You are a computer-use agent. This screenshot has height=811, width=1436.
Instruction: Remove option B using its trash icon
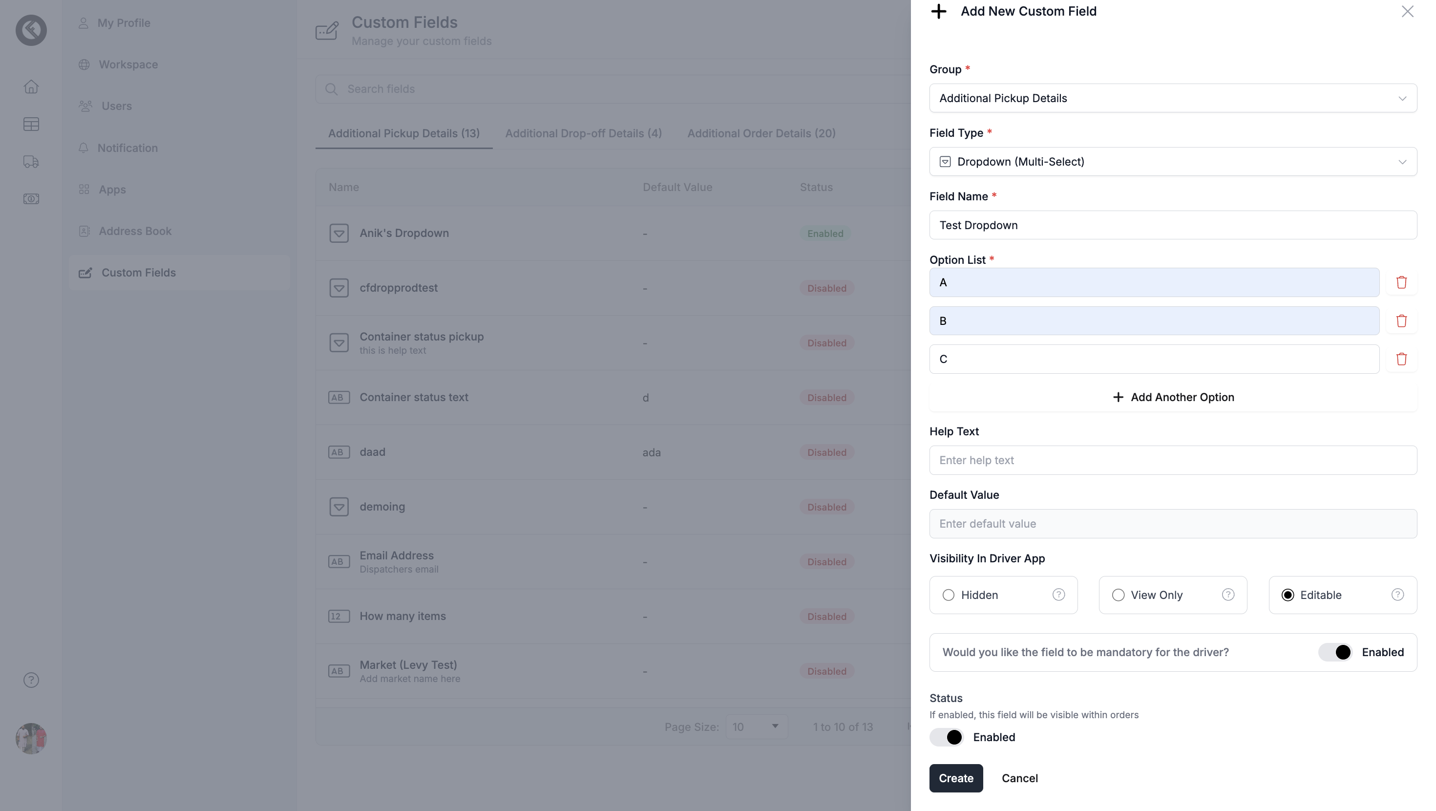pos(1401,320)
